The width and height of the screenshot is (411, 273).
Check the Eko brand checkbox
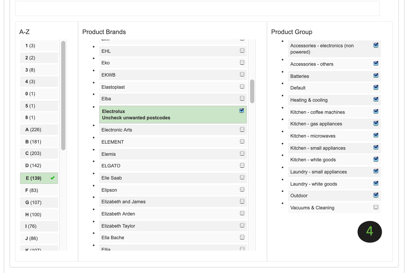tap(242, 62)
